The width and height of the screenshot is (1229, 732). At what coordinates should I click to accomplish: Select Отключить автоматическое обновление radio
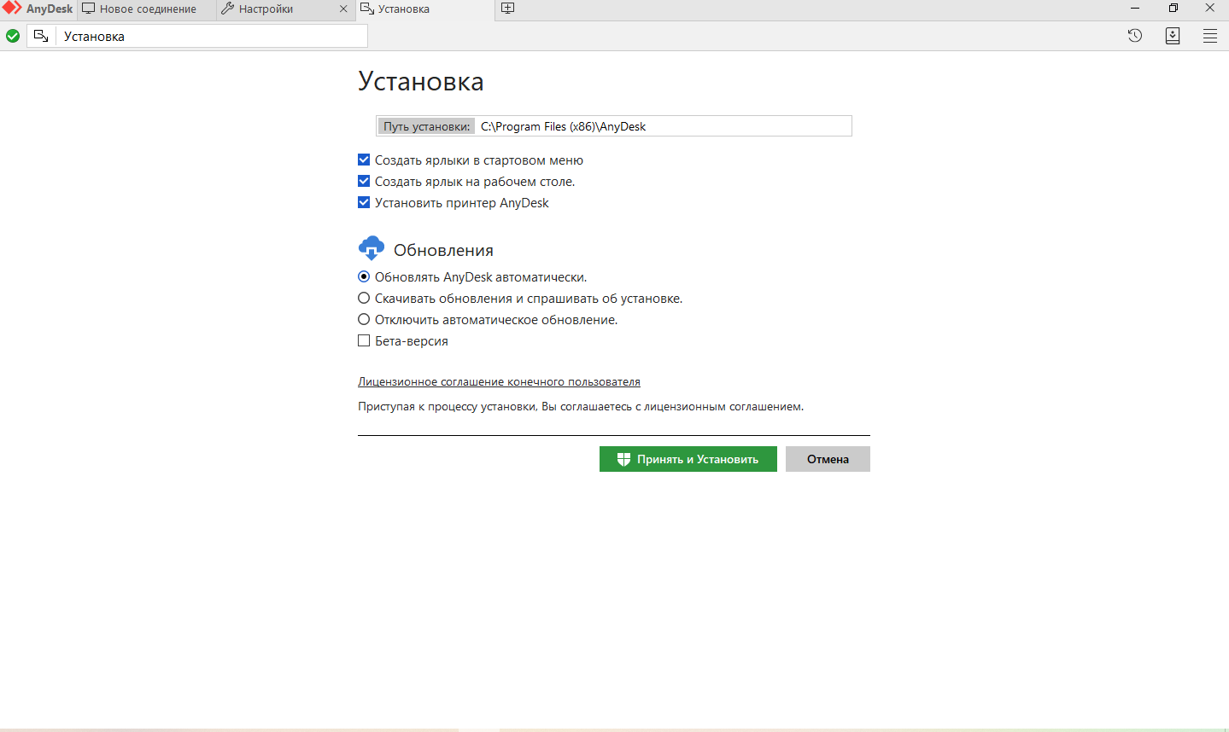pyautogui.click(x=364, y=319)
